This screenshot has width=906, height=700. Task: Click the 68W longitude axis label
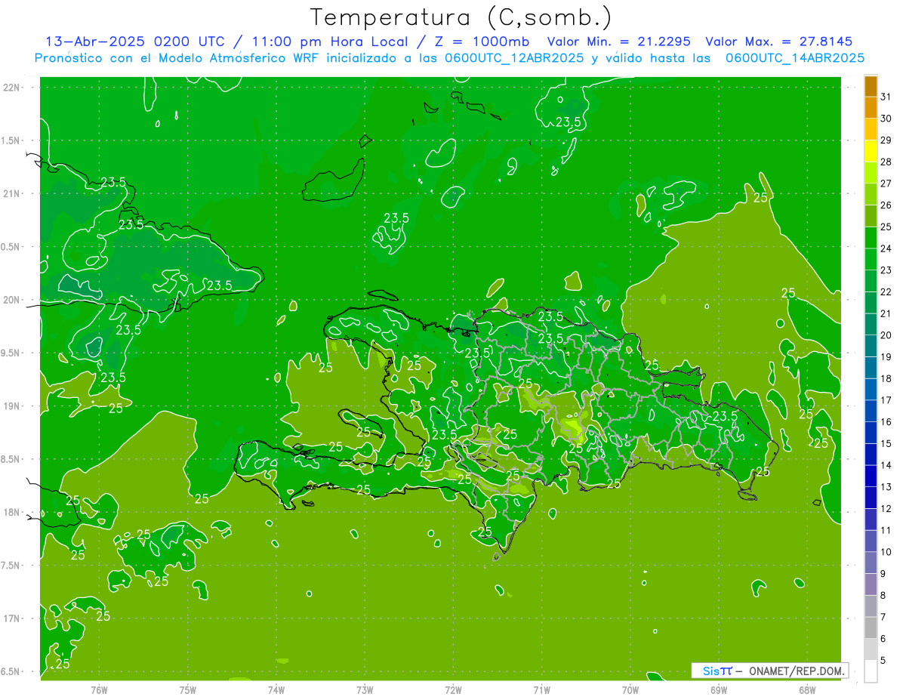click(x=807, y=689)
